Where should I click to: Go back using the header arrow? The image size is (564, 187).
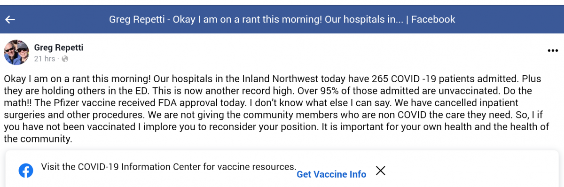(10, 19)
